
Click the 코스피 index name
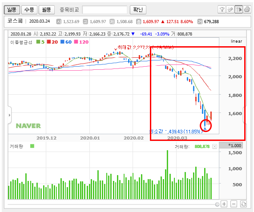(15, 21)
